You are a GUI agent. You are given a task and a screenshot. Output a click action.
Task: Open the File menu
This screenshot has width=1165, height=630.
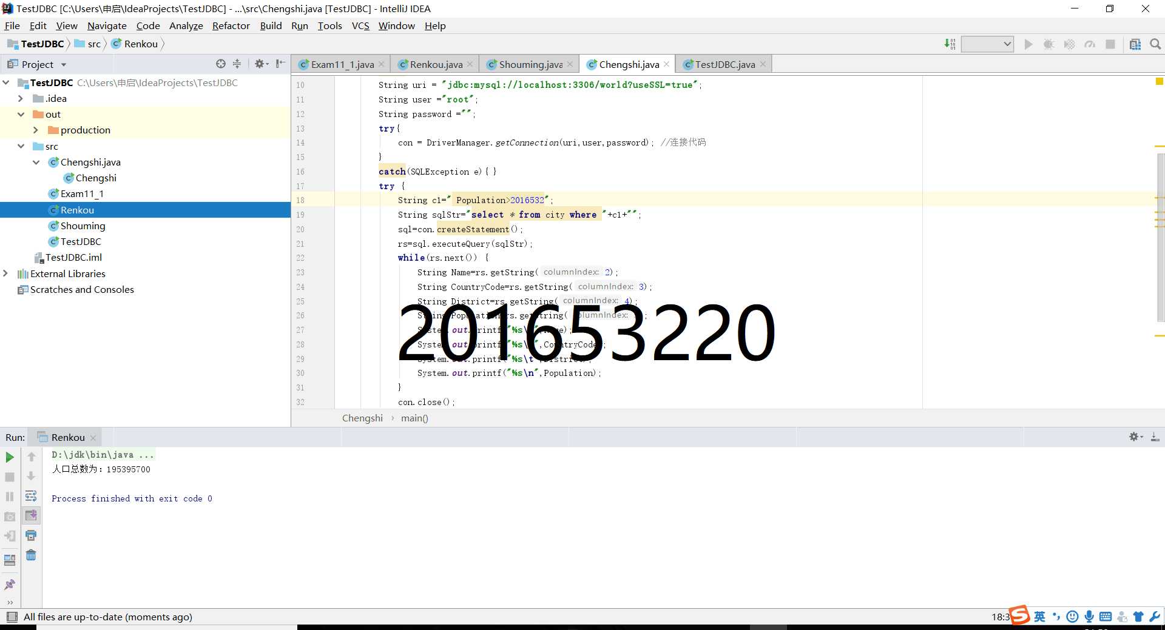[12, 25]
